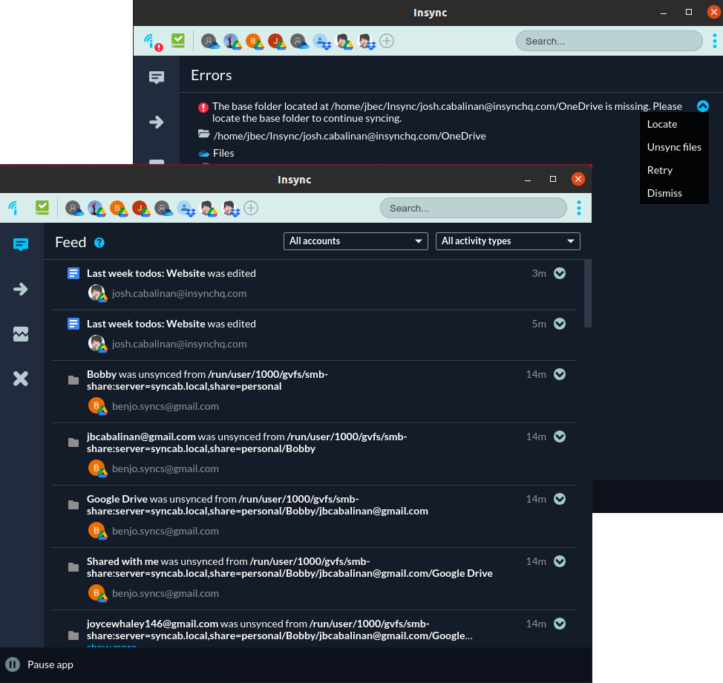Click the pause icon next to Pause app

tap(13, 664)
